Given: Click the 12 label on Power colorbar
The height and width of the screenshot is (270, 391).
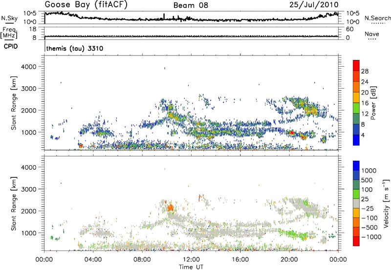Looking at the screenshot, I should click(x=365, y=114).
